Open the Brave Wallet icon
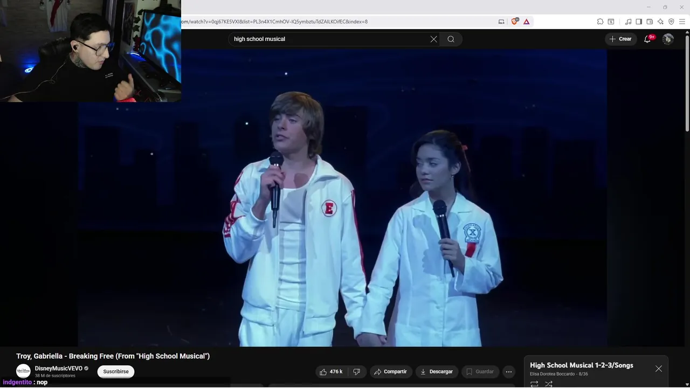 pyautogui.click(x=650, y=22)
